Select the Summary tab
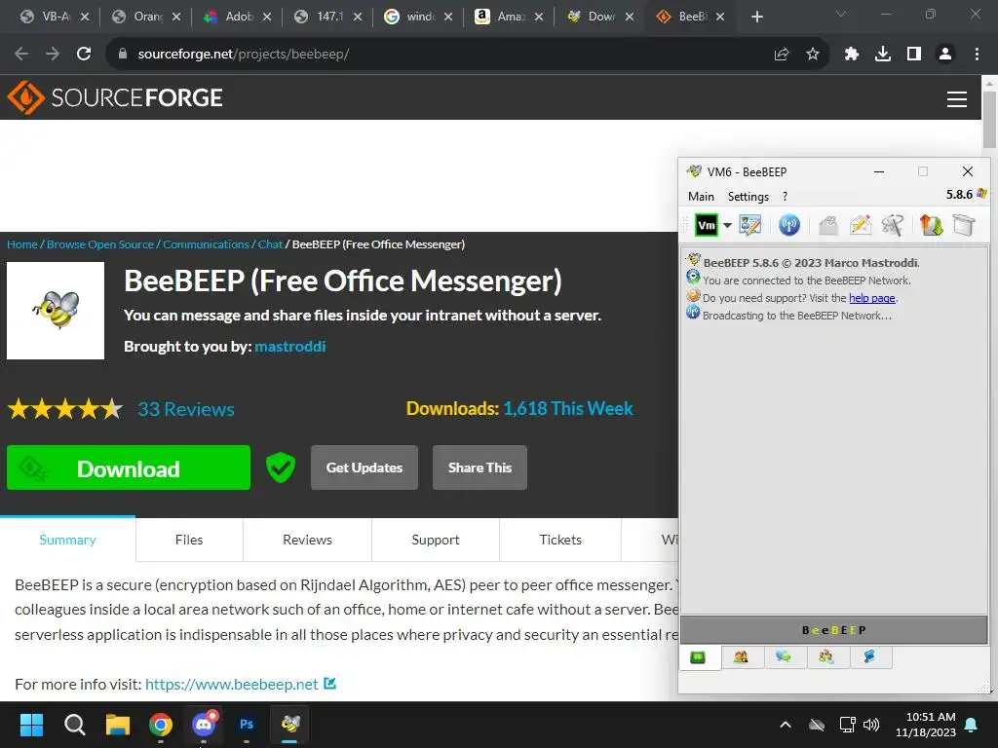This screenshot has width=998, height=748. [67, 540]
